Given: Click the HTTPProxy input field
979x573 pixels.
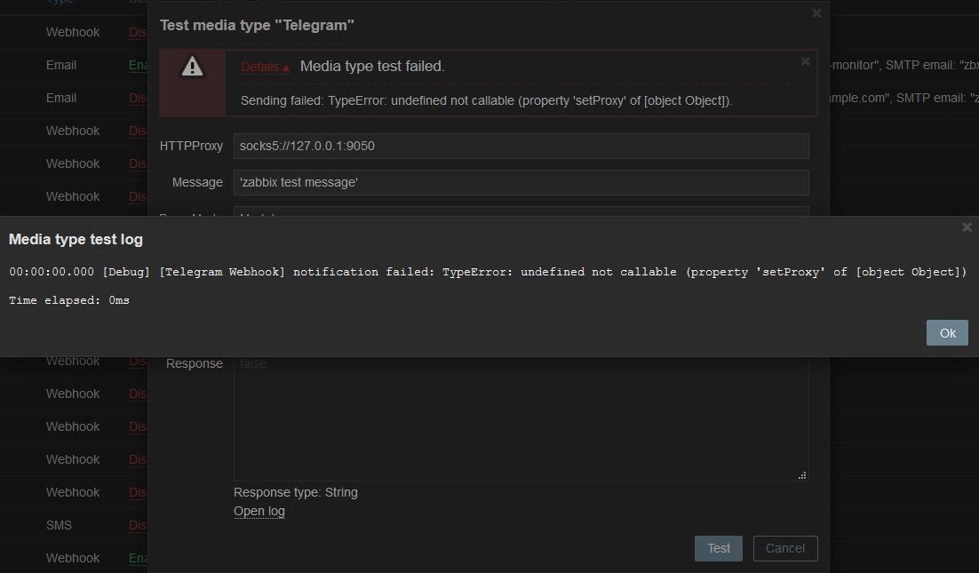Looking at the screenshot, I should (x=521, y=146).
